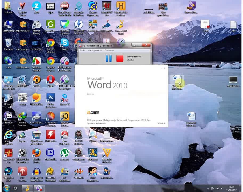243x192 pixels.
Task: Open the Помощь menu in FlashBack Recorder
Action: (109, 50)
